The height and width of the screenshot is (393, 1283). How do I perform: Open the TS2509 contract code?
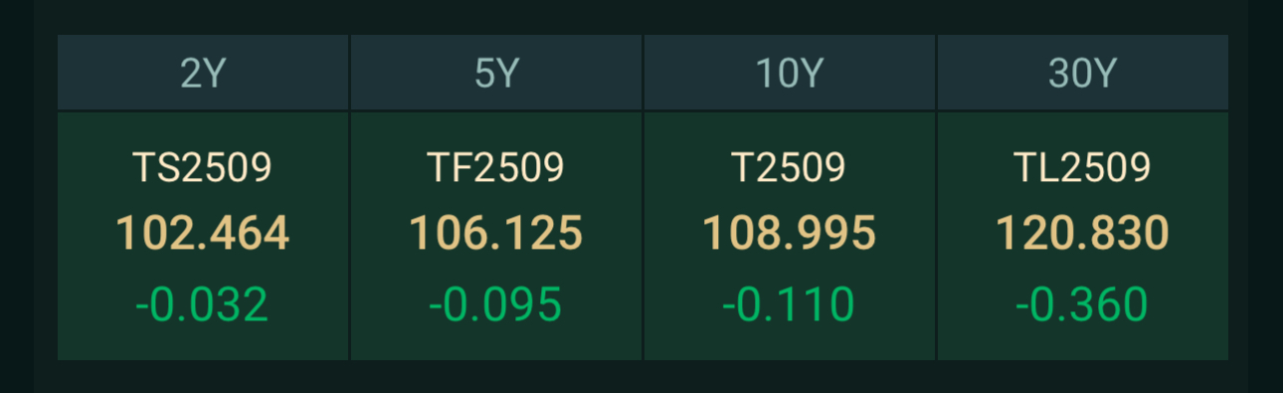[203, 168]
